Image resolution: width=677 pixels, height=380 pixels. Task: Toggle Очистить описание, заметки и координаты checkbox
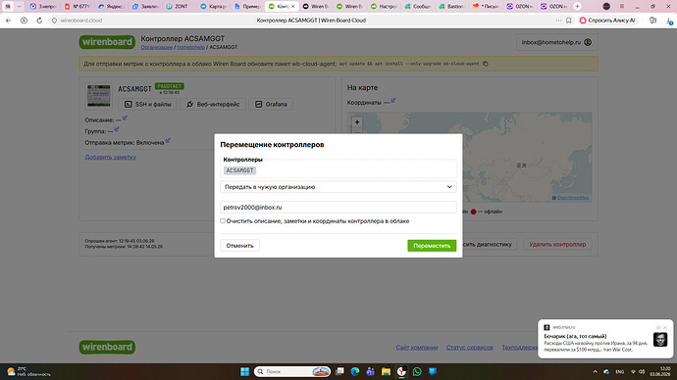point(223,221)
